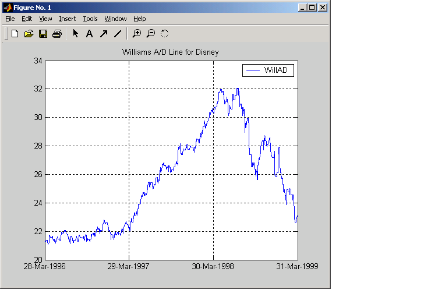Open the Tools menu
The width and height of the screenshot is (431, 293).
90,19
